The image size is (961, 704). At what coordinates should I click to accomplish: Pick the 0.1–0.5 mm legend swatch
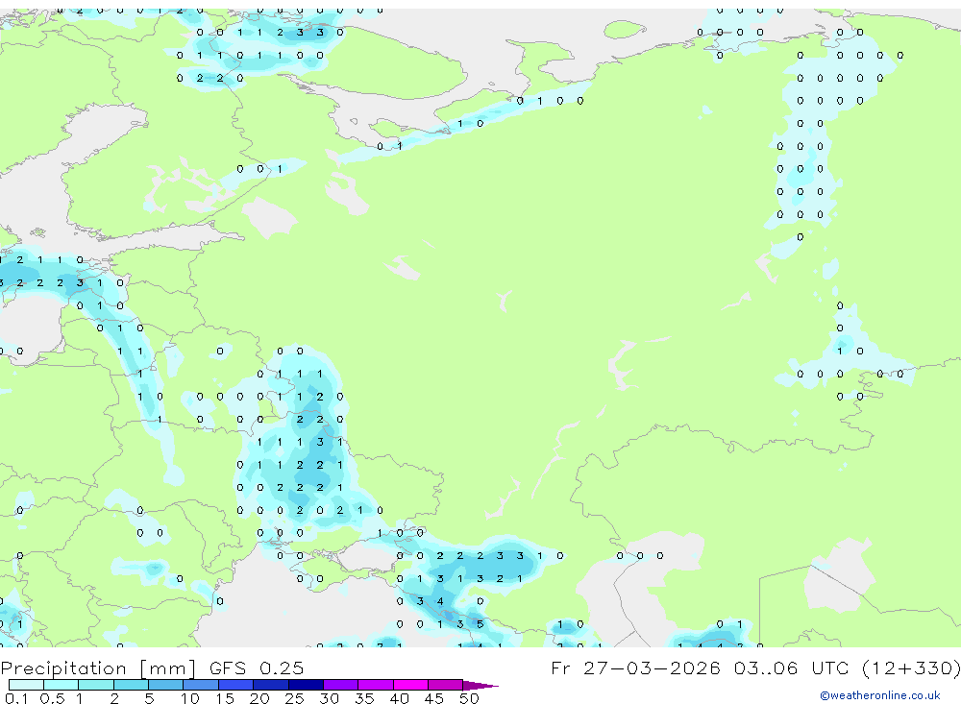(26, 685)
